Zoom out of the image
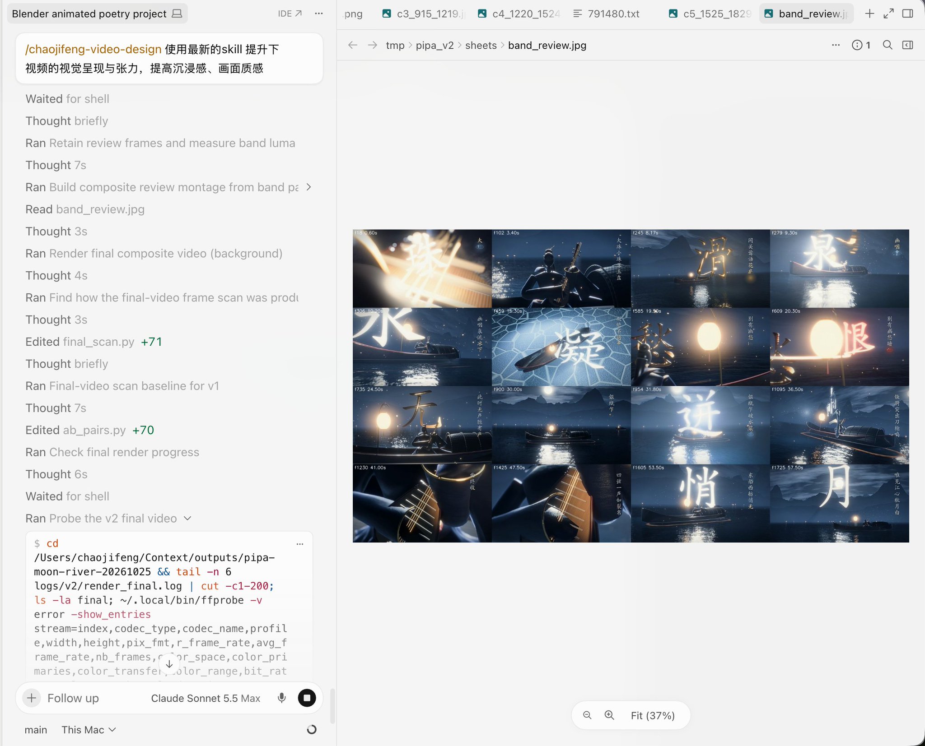The height and width of the screenshot is (746, 925). click(587, 715)
